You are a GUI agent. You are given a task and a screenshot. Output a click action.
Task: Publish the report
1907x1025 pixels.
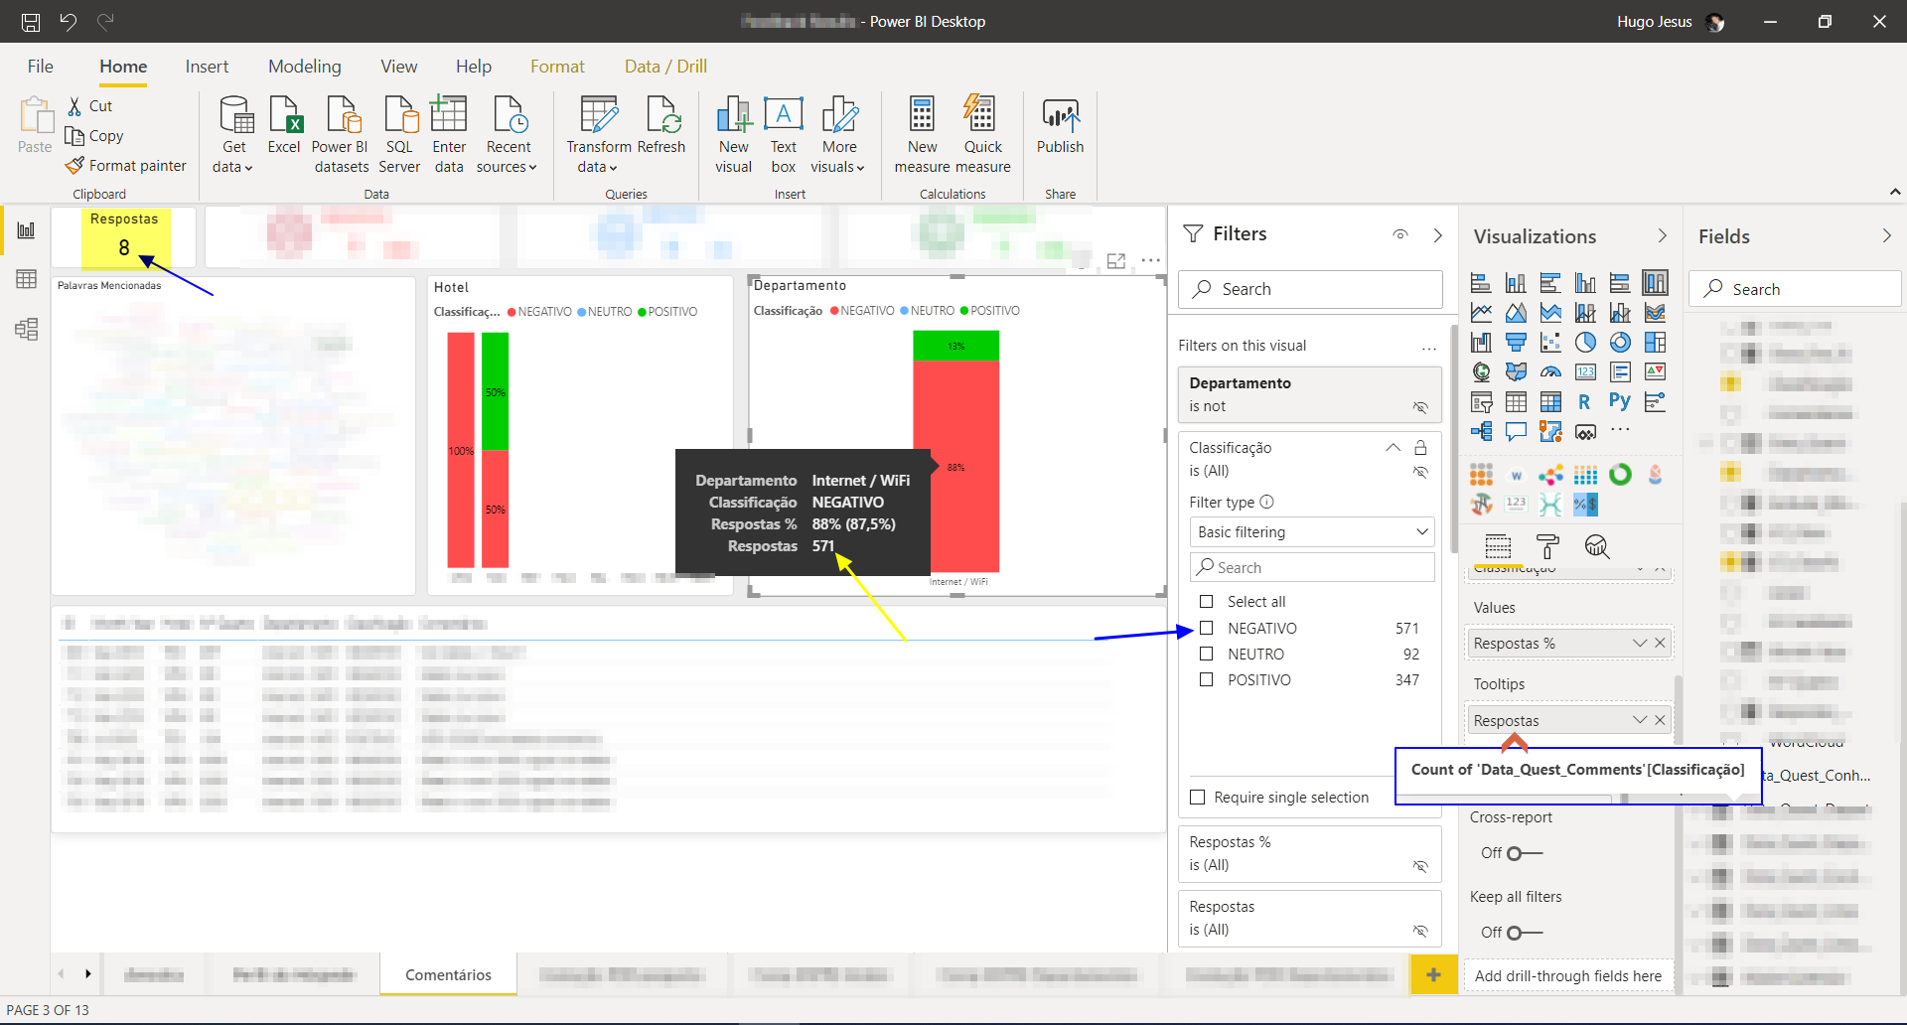tap(1060, 126)
